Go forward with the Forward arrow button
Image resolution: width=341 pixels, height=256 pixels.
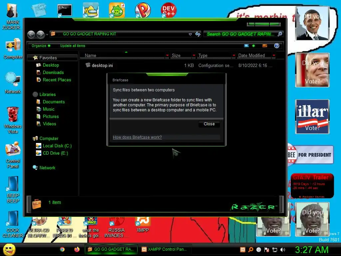click(x=40, y=34)
